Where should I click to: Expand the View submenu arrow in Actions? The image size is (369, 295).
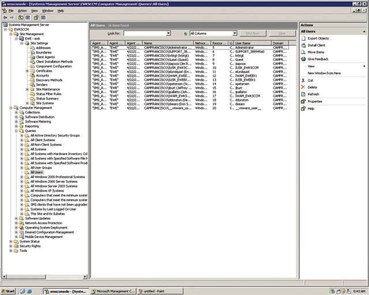point(364,66)
